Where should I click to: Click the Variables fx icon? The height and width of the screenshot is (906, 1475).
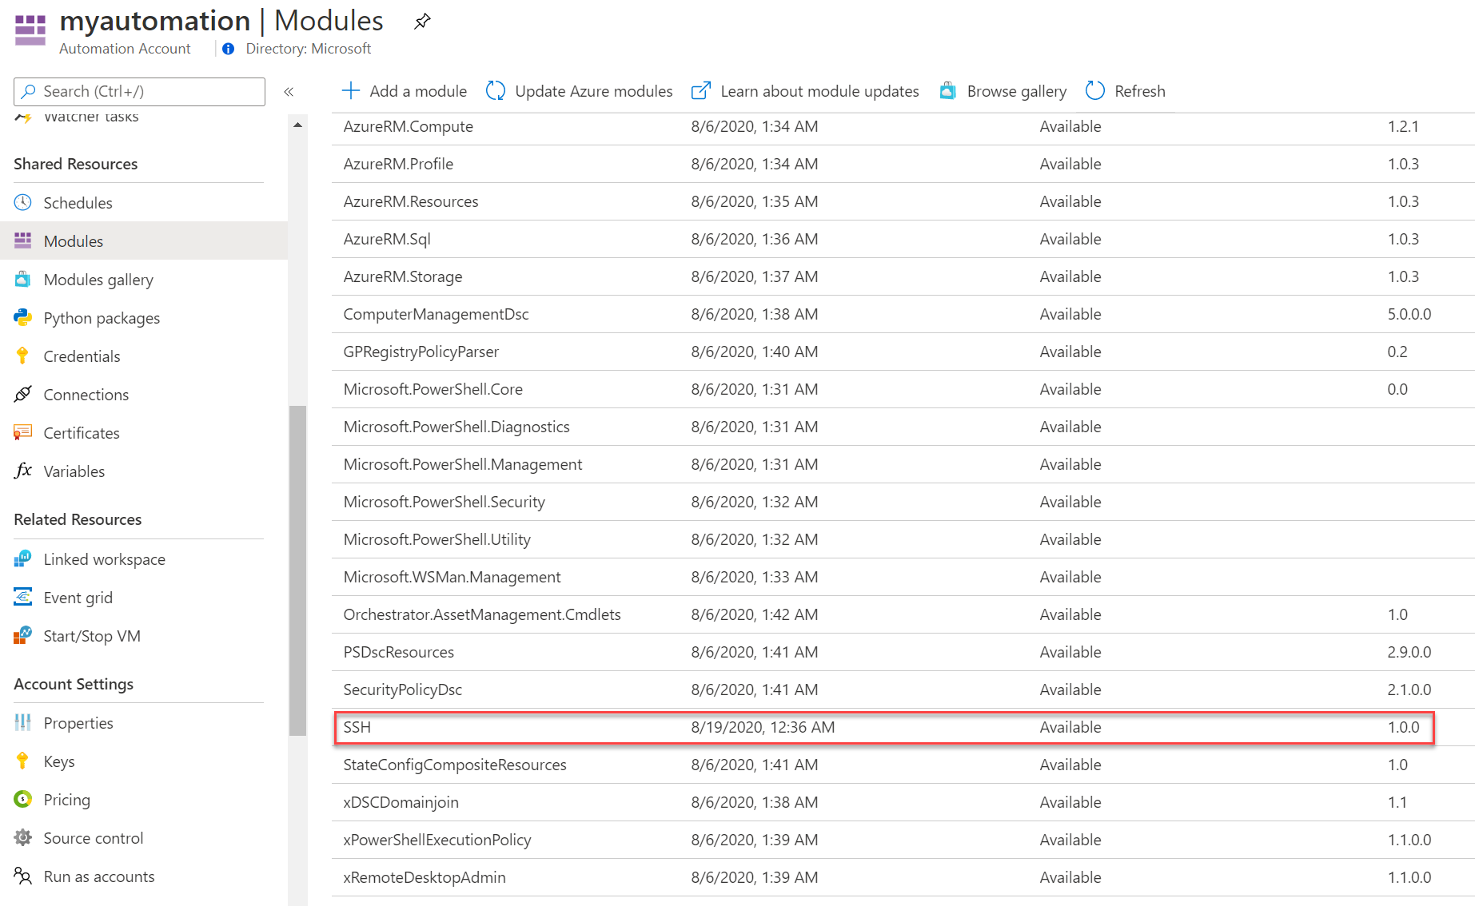[x=23, y=471]
